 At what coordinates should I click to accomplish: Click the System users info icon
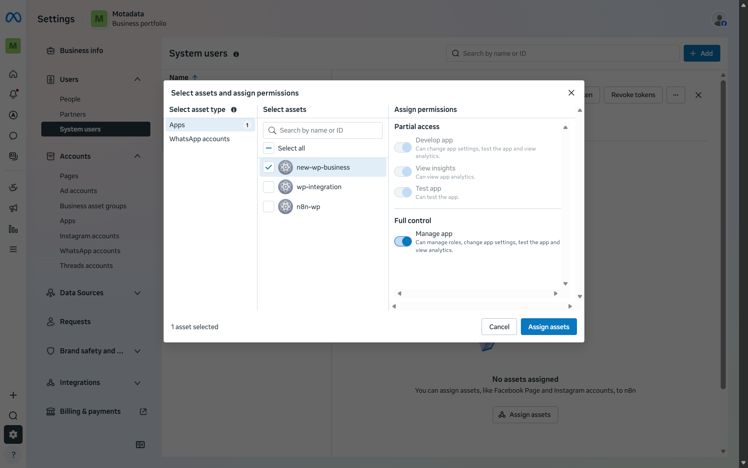(236, 54)
